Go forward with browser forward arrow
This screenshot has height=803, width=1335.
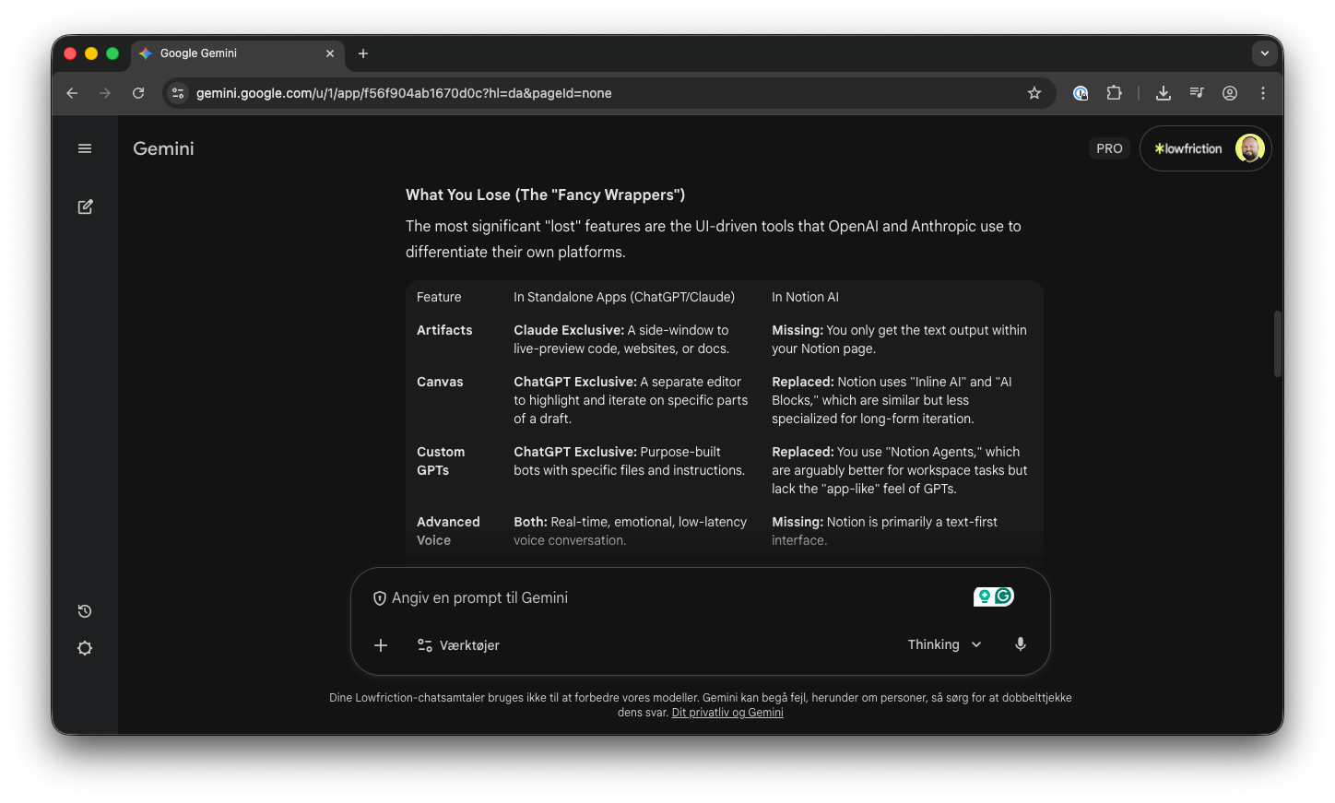pos(105,93)
